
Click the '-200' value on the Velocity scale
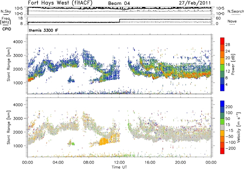[x=231, y=148]
